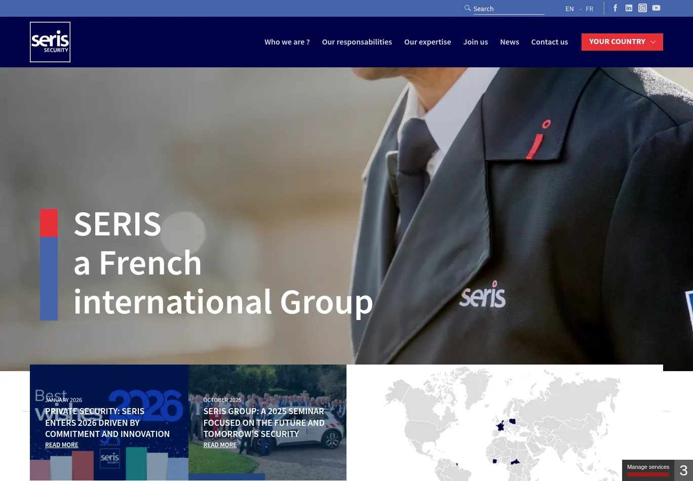Open the LinkedIn icon in top bar
Image resolution: width=693 pixels, height=481 pixels.
pos(629,8)
